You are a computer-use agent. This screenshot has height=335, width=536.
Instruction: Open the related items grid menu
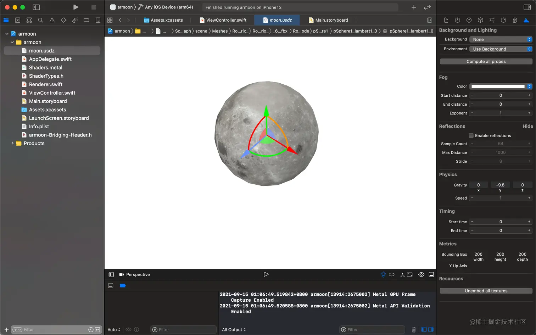click(x=110, y=20)
